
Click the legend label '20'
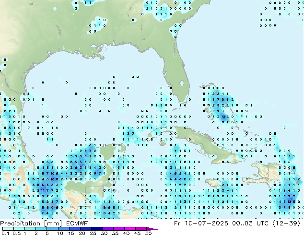point(82,233)
